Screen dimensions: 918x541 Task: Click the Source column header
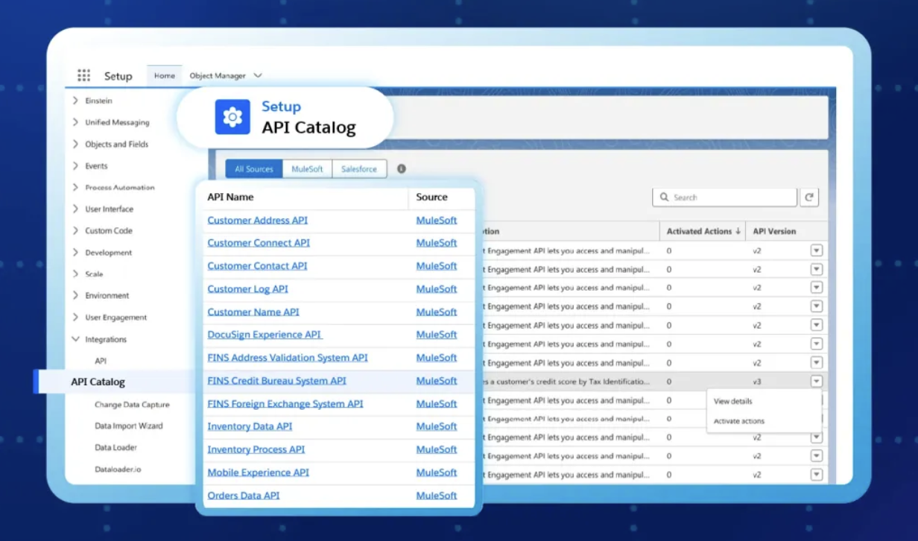432,197
